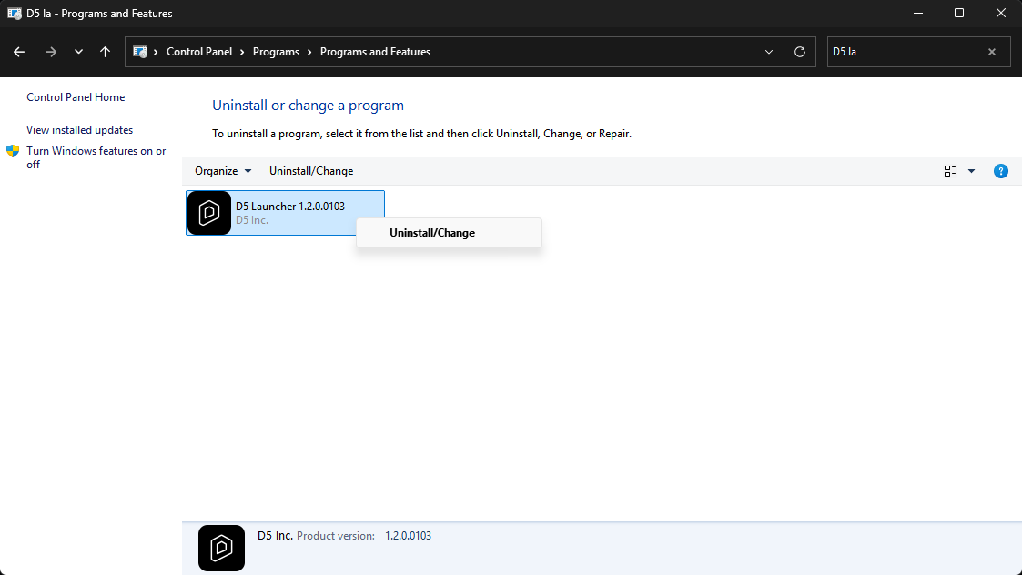Open Control Panel breadcrumb
The height and width of the screenshot is (575, 1022).
pos(198,52)
